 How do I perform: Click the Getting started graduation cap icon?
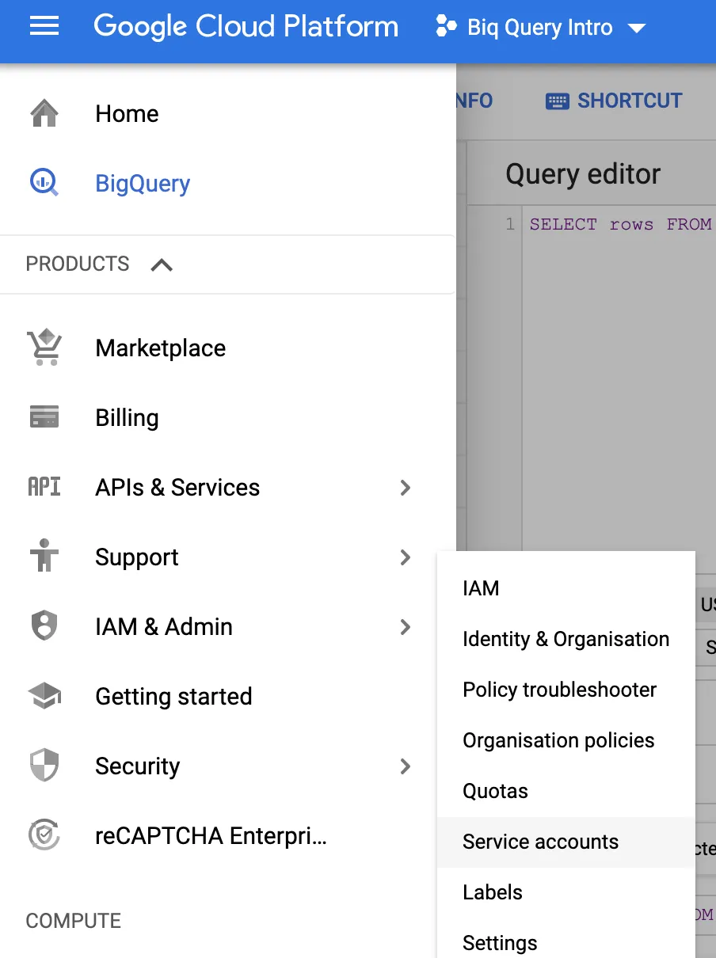pyautogui.click(x=44, y=696)
